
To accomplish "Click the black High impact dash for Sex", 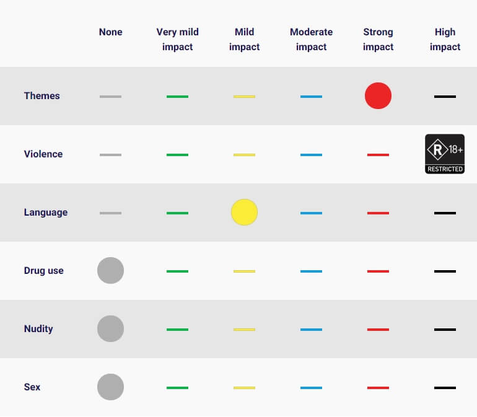I will [445, 388].
